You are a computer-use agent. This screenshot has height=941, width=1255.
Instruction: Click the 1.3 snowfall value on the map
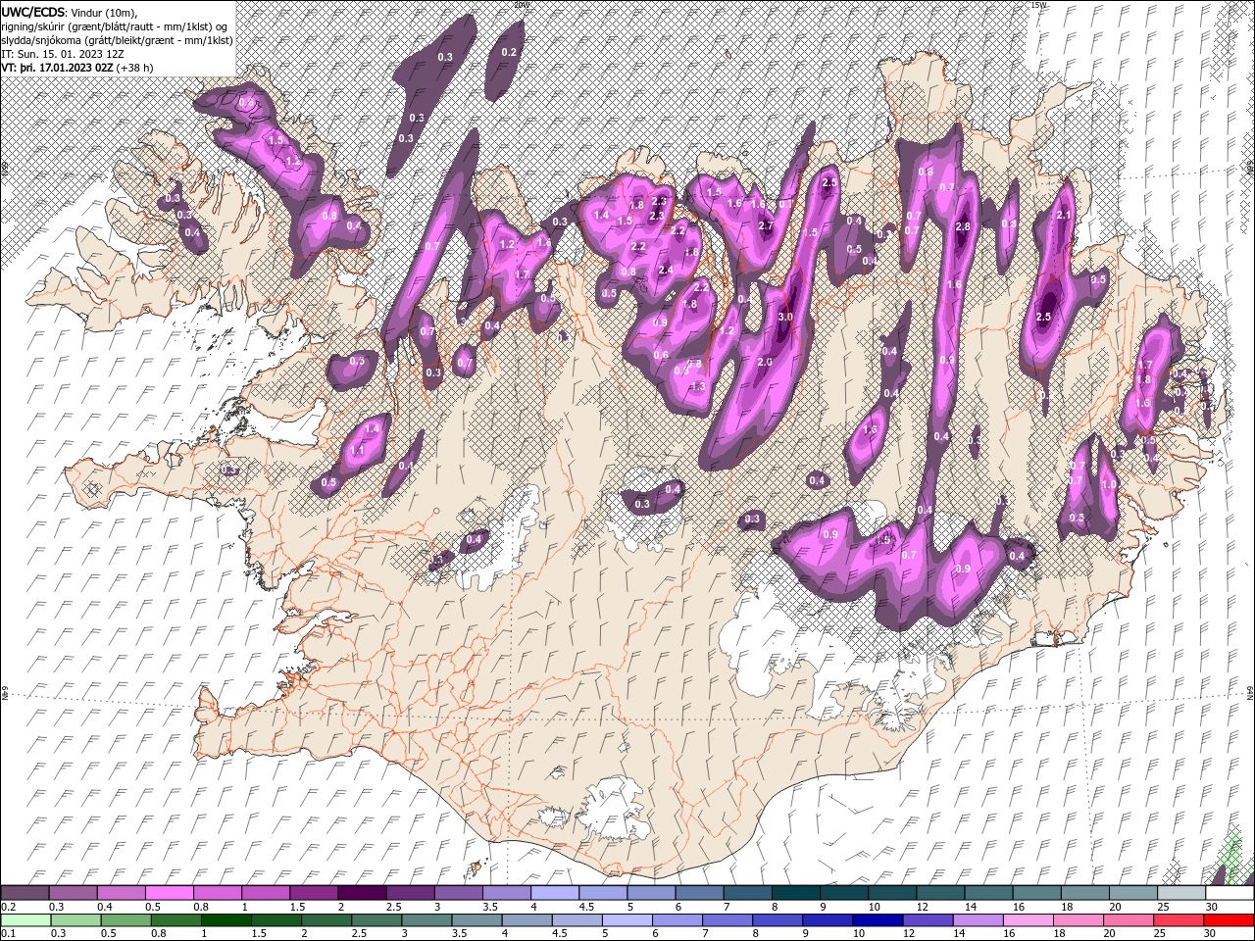pyautogui.click(x=698, y=387)
